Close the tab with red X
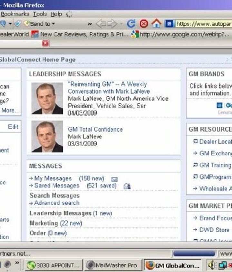Image resolution: width=232 pixels, height=272 pixels. (45, 43)
